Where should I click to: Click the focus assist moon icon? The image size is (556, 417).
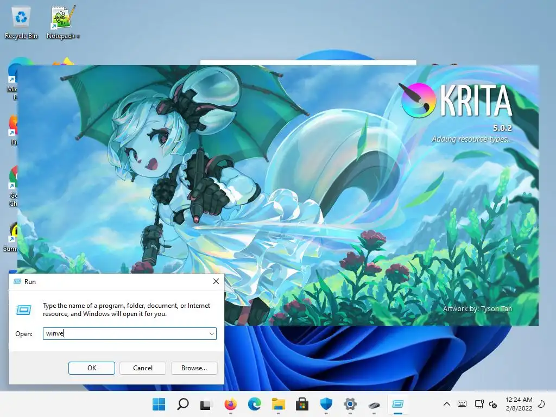pos(541,404)
